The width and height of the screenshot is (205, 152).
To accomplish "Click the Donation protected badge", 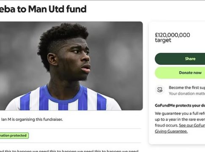I will (14, 136).
